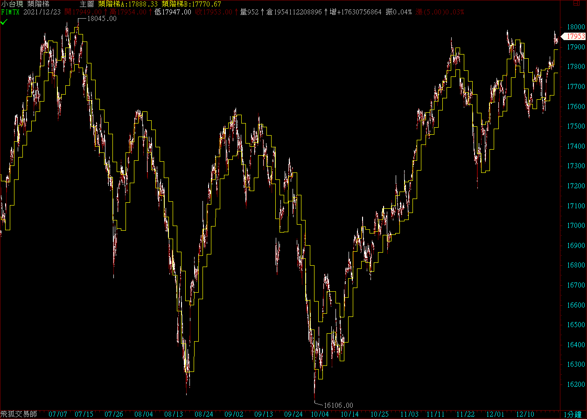Click the 17700 price axis label
Image resolution: width=587 pixels, height=419 pixels.
(576, 87)
